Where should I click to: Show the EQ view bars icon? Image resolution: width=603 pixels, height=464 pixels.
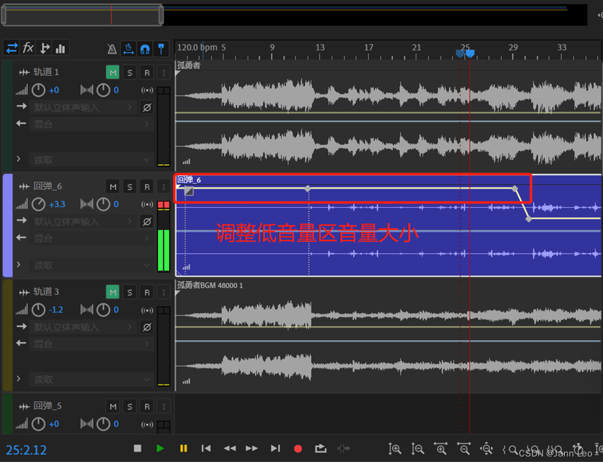tap(61, 48)
